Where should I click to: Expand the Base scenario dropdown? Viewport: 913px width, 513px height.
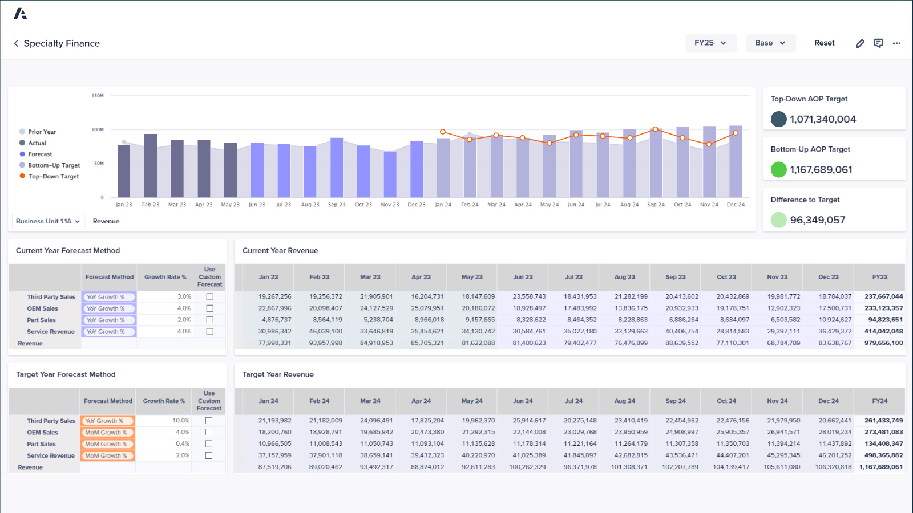pyautogui.click(x=770, y=43)
